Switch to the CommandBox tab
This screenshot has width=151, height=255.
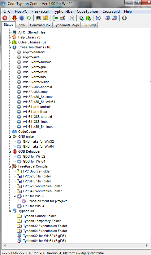click(40, 25)
